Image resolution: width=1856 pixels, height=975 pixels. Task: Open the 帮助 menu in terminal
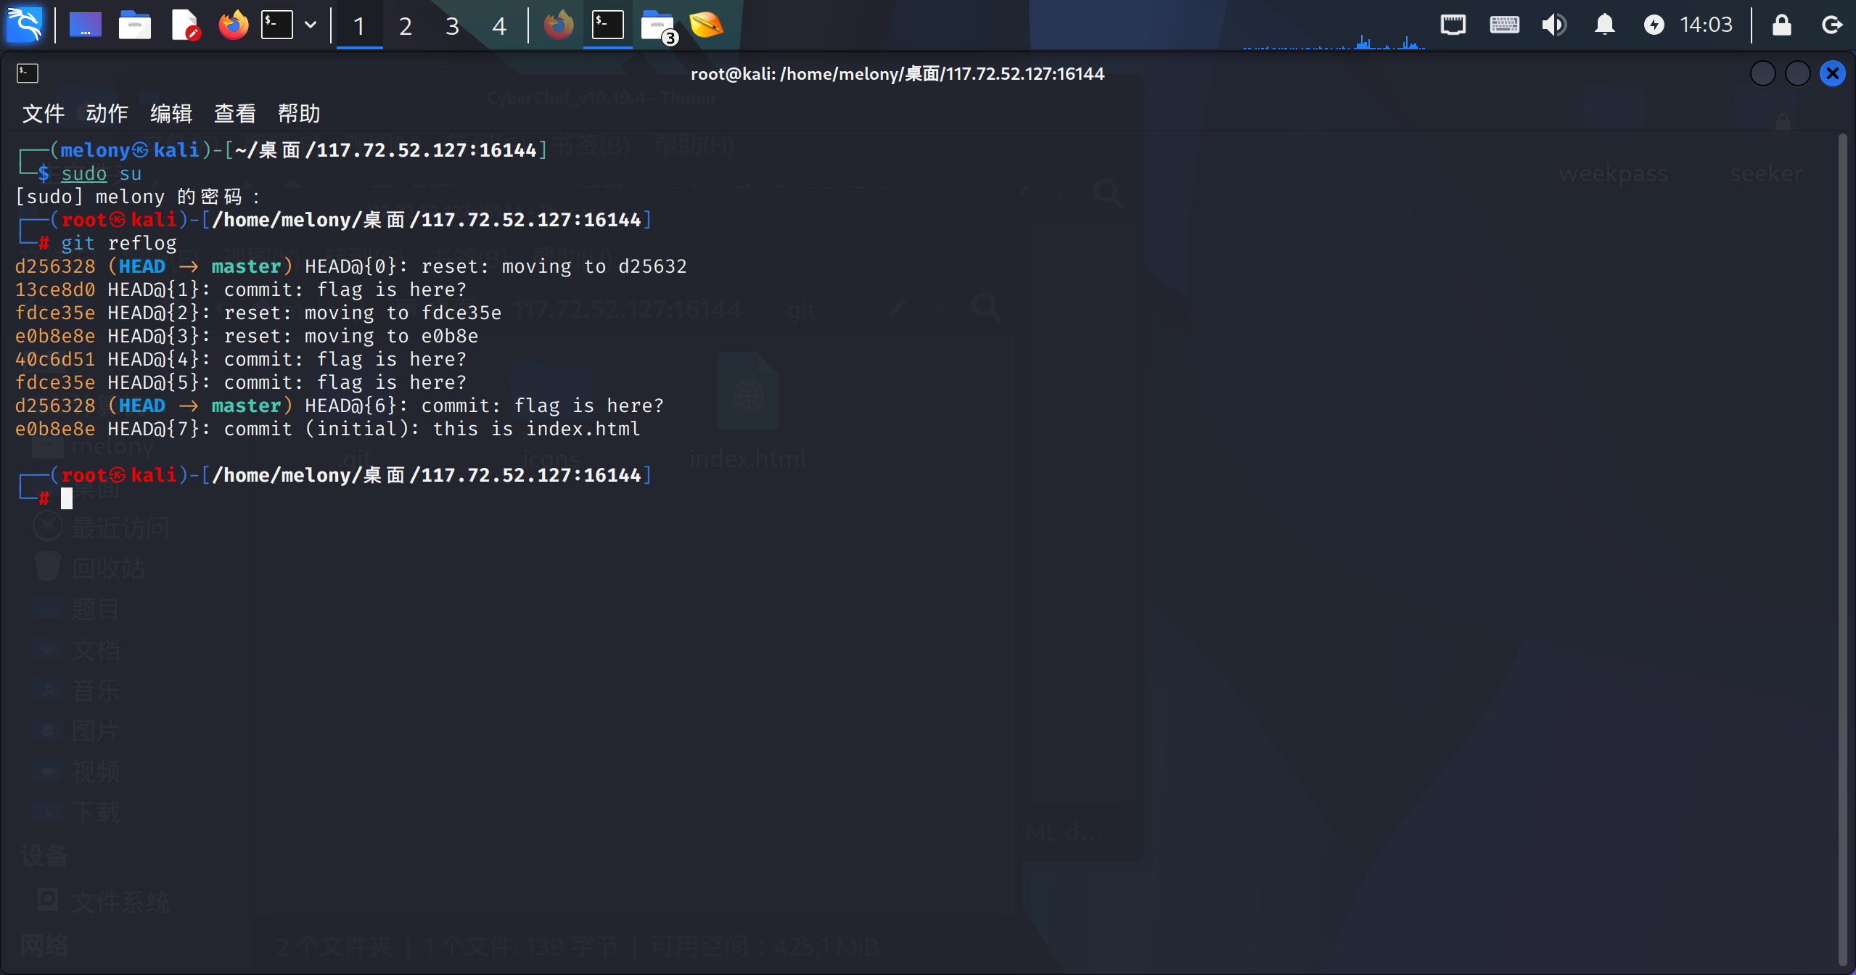[x=299, y=113]
